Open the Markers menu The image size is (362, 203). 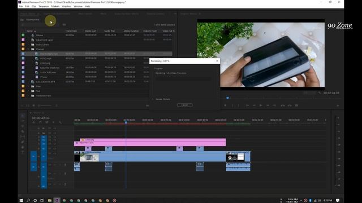[55, 6]
